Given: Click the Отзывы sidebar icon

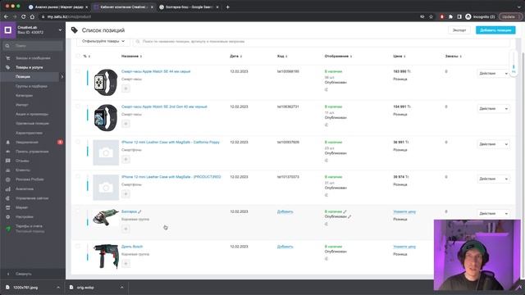Looking at the screenshot, I should pyautogui.click(x=7, y=161).
